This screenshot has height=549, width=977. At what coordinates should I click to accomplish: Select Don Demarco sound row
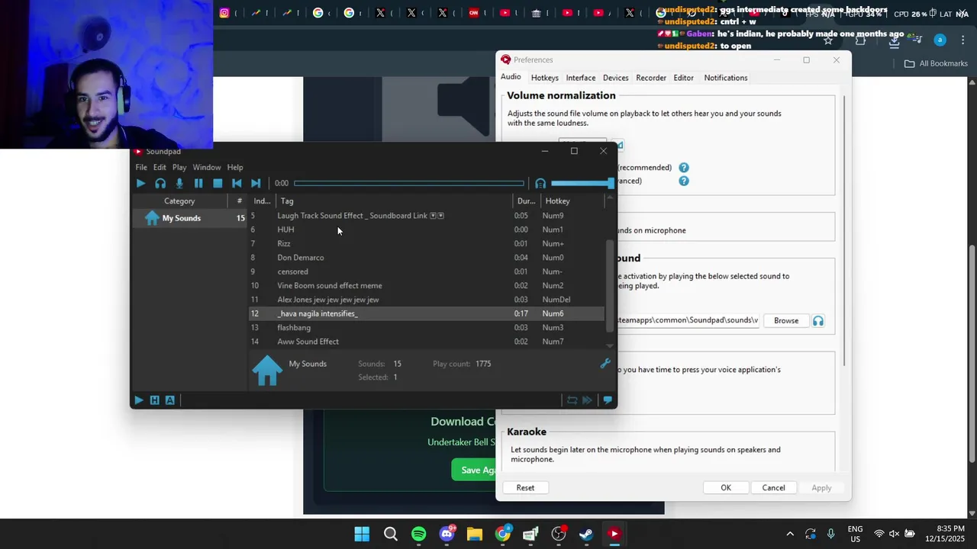426,258
